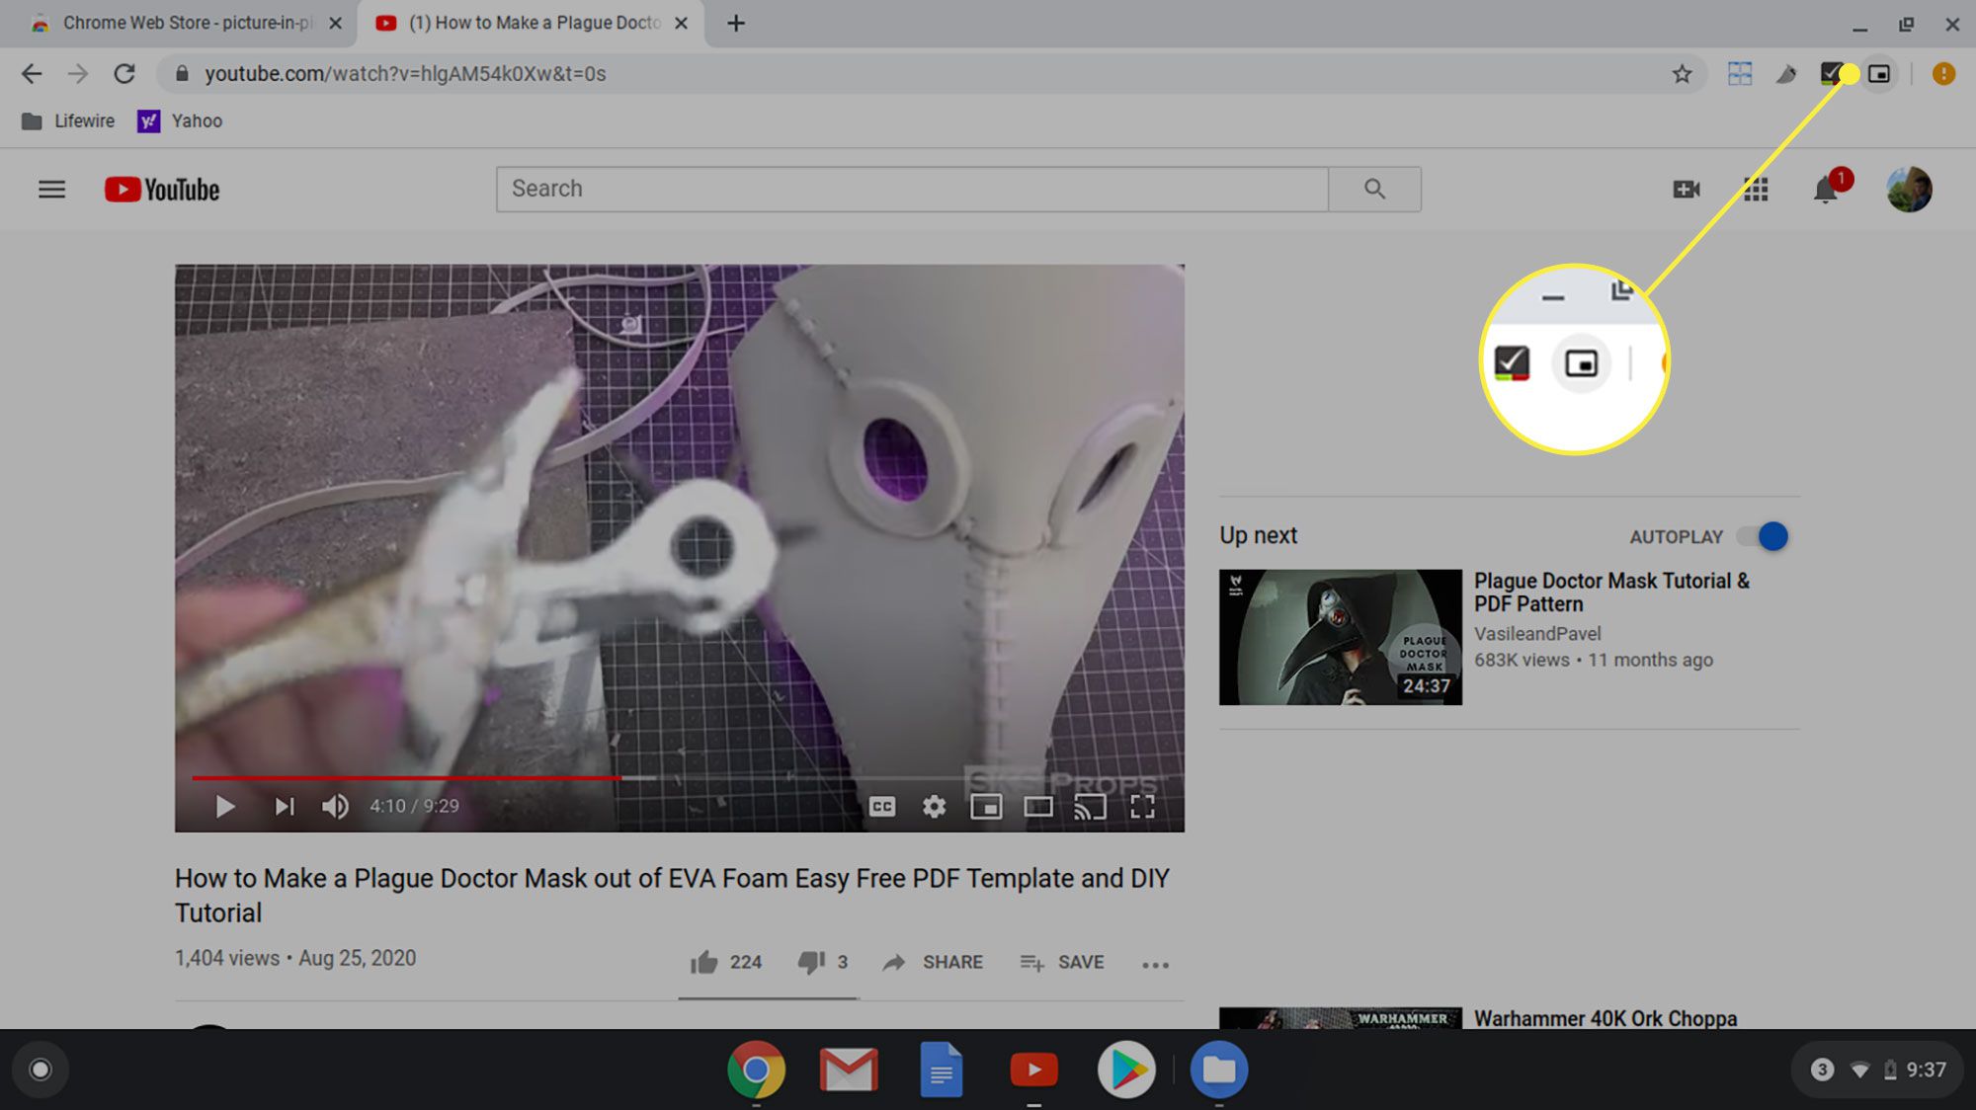Open the system tray showing 9:37
Image resolution: width=1976 pixels, height=1110 pixels.
coord(1878,1070)
